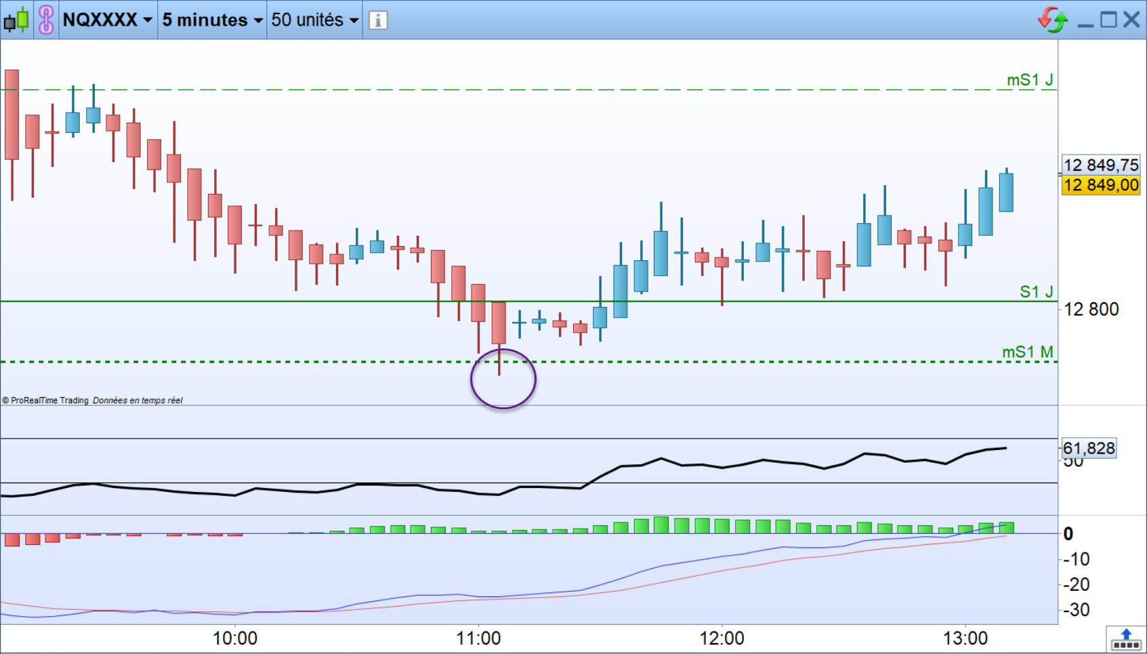Click the 61,828 indicator value label
Screen dimensions: 1147x654
[1089, 448]
